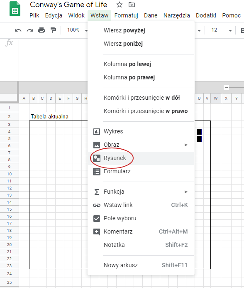The width and height of the screenshot is (244, 288).
Task: Expand the Funkcja submenu arrow
Action: pyautogui.click(x=186, y=192)
